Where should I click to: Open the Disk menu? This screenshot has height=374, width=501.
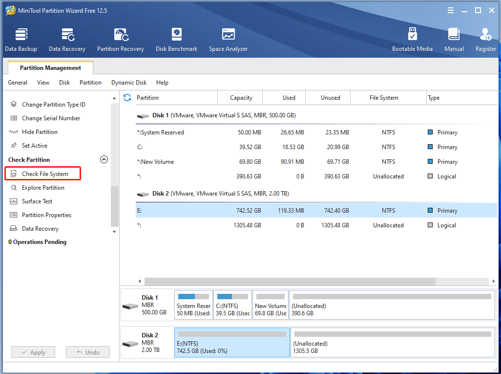[x=64, y=83]
